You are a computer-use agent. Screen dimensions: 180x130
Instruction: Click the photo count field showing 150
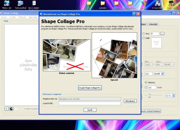152,87
